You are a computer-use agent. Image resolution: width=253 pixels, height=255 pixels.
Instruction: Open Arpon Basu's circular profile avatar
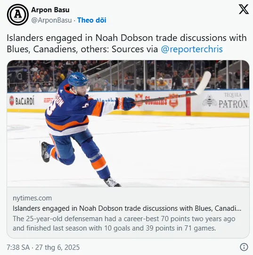click(18, 15)
